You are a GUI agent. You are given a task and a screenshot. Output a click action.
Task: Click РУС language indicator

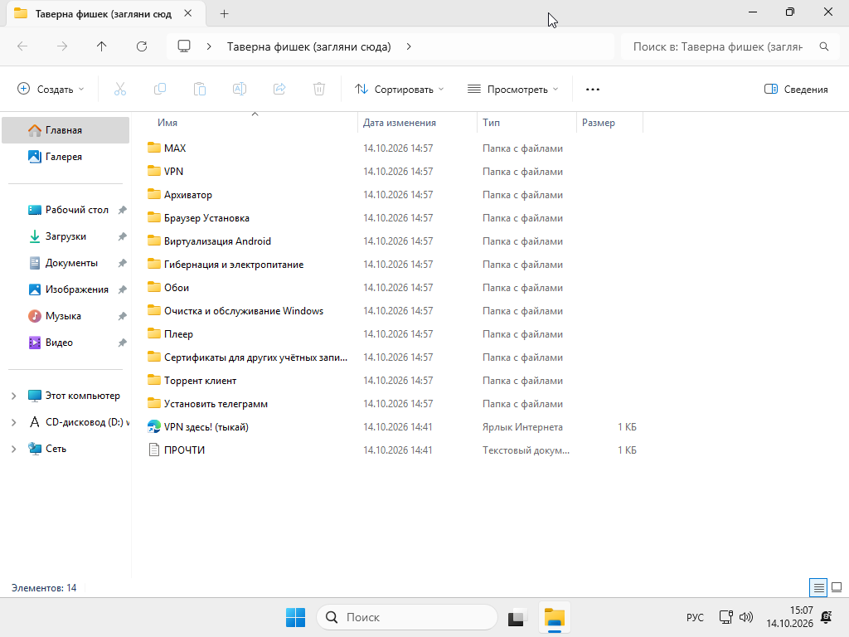coord(695,617)
